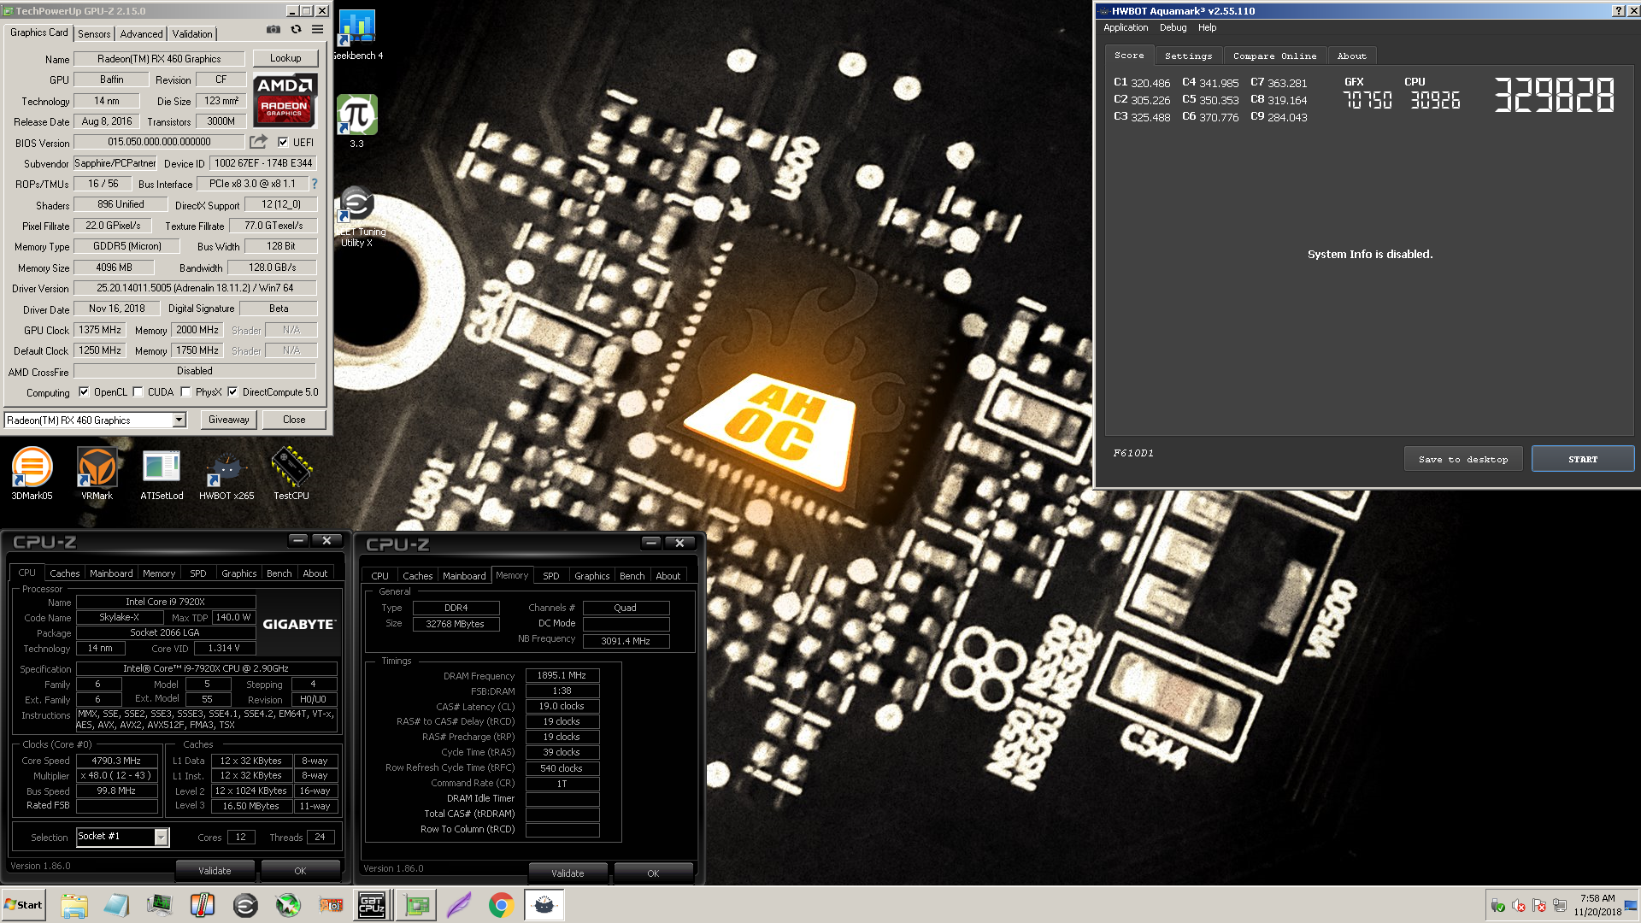The width and height of the screenshot is (1641, 923).
Task: Click START in Aquamark
Action: coord(1582,459)
